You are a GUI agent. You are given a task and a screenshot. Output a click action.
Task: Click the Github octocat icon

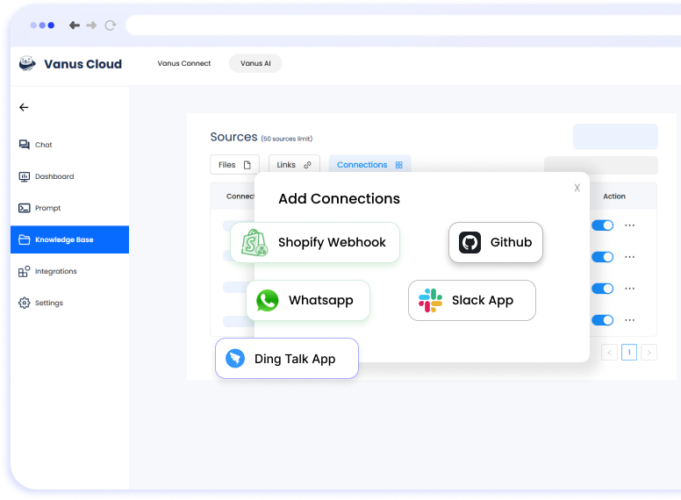click(x=470, y=242)
